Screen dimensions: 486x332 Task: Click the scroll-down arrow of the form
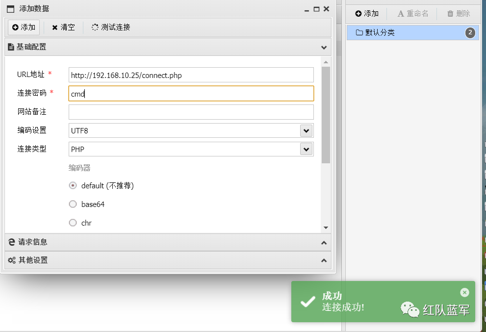pos(326,228)
